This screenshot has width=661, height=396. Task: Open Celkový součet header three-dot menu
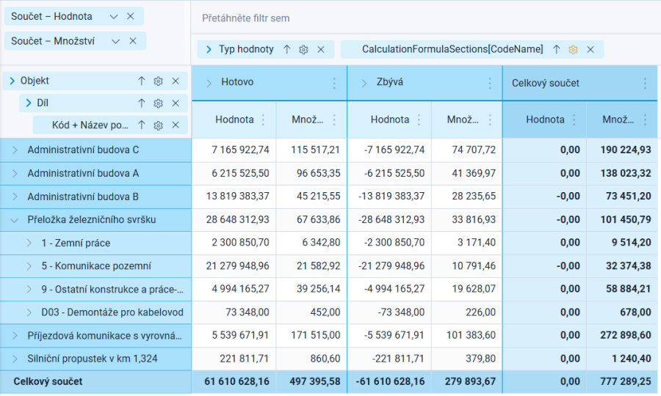click(x=645, y=83)
